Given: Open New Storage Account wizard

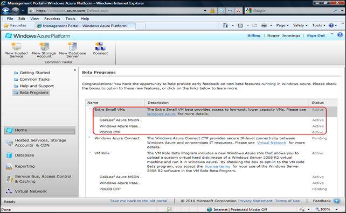Looking at the screenshot, I should [x=44, y=50].
